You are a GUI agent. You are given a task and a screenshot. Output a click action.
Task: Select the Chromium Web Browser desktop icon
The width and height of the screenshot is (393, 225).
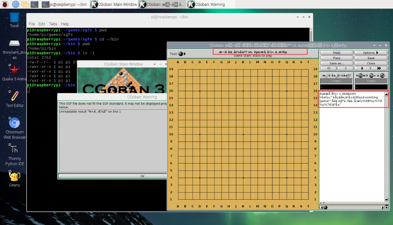[15, 128]
